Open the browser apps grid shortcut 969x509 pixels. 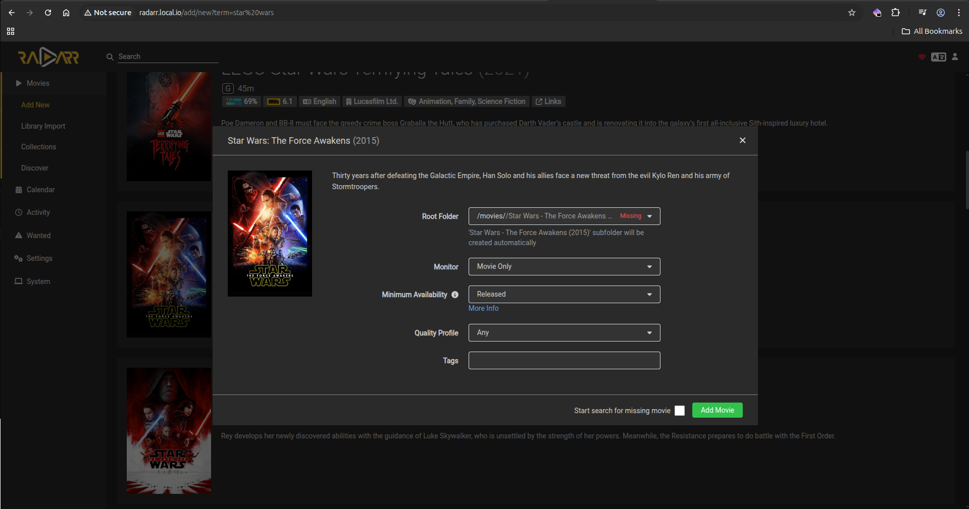point(11,31)
